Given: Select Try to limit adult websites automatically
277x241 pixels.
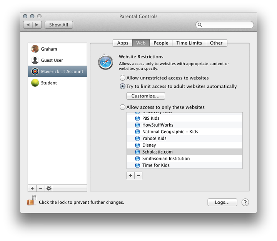Looking at the screenshot, I should [122, 86].
